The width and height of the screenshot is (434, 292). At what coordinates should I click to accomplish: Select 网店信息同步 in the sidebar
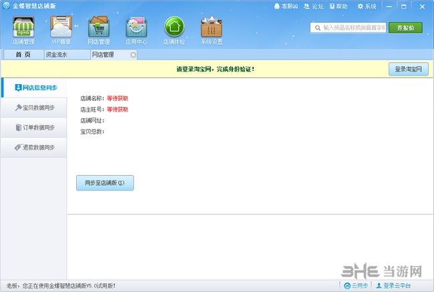(x=34, y=88)
